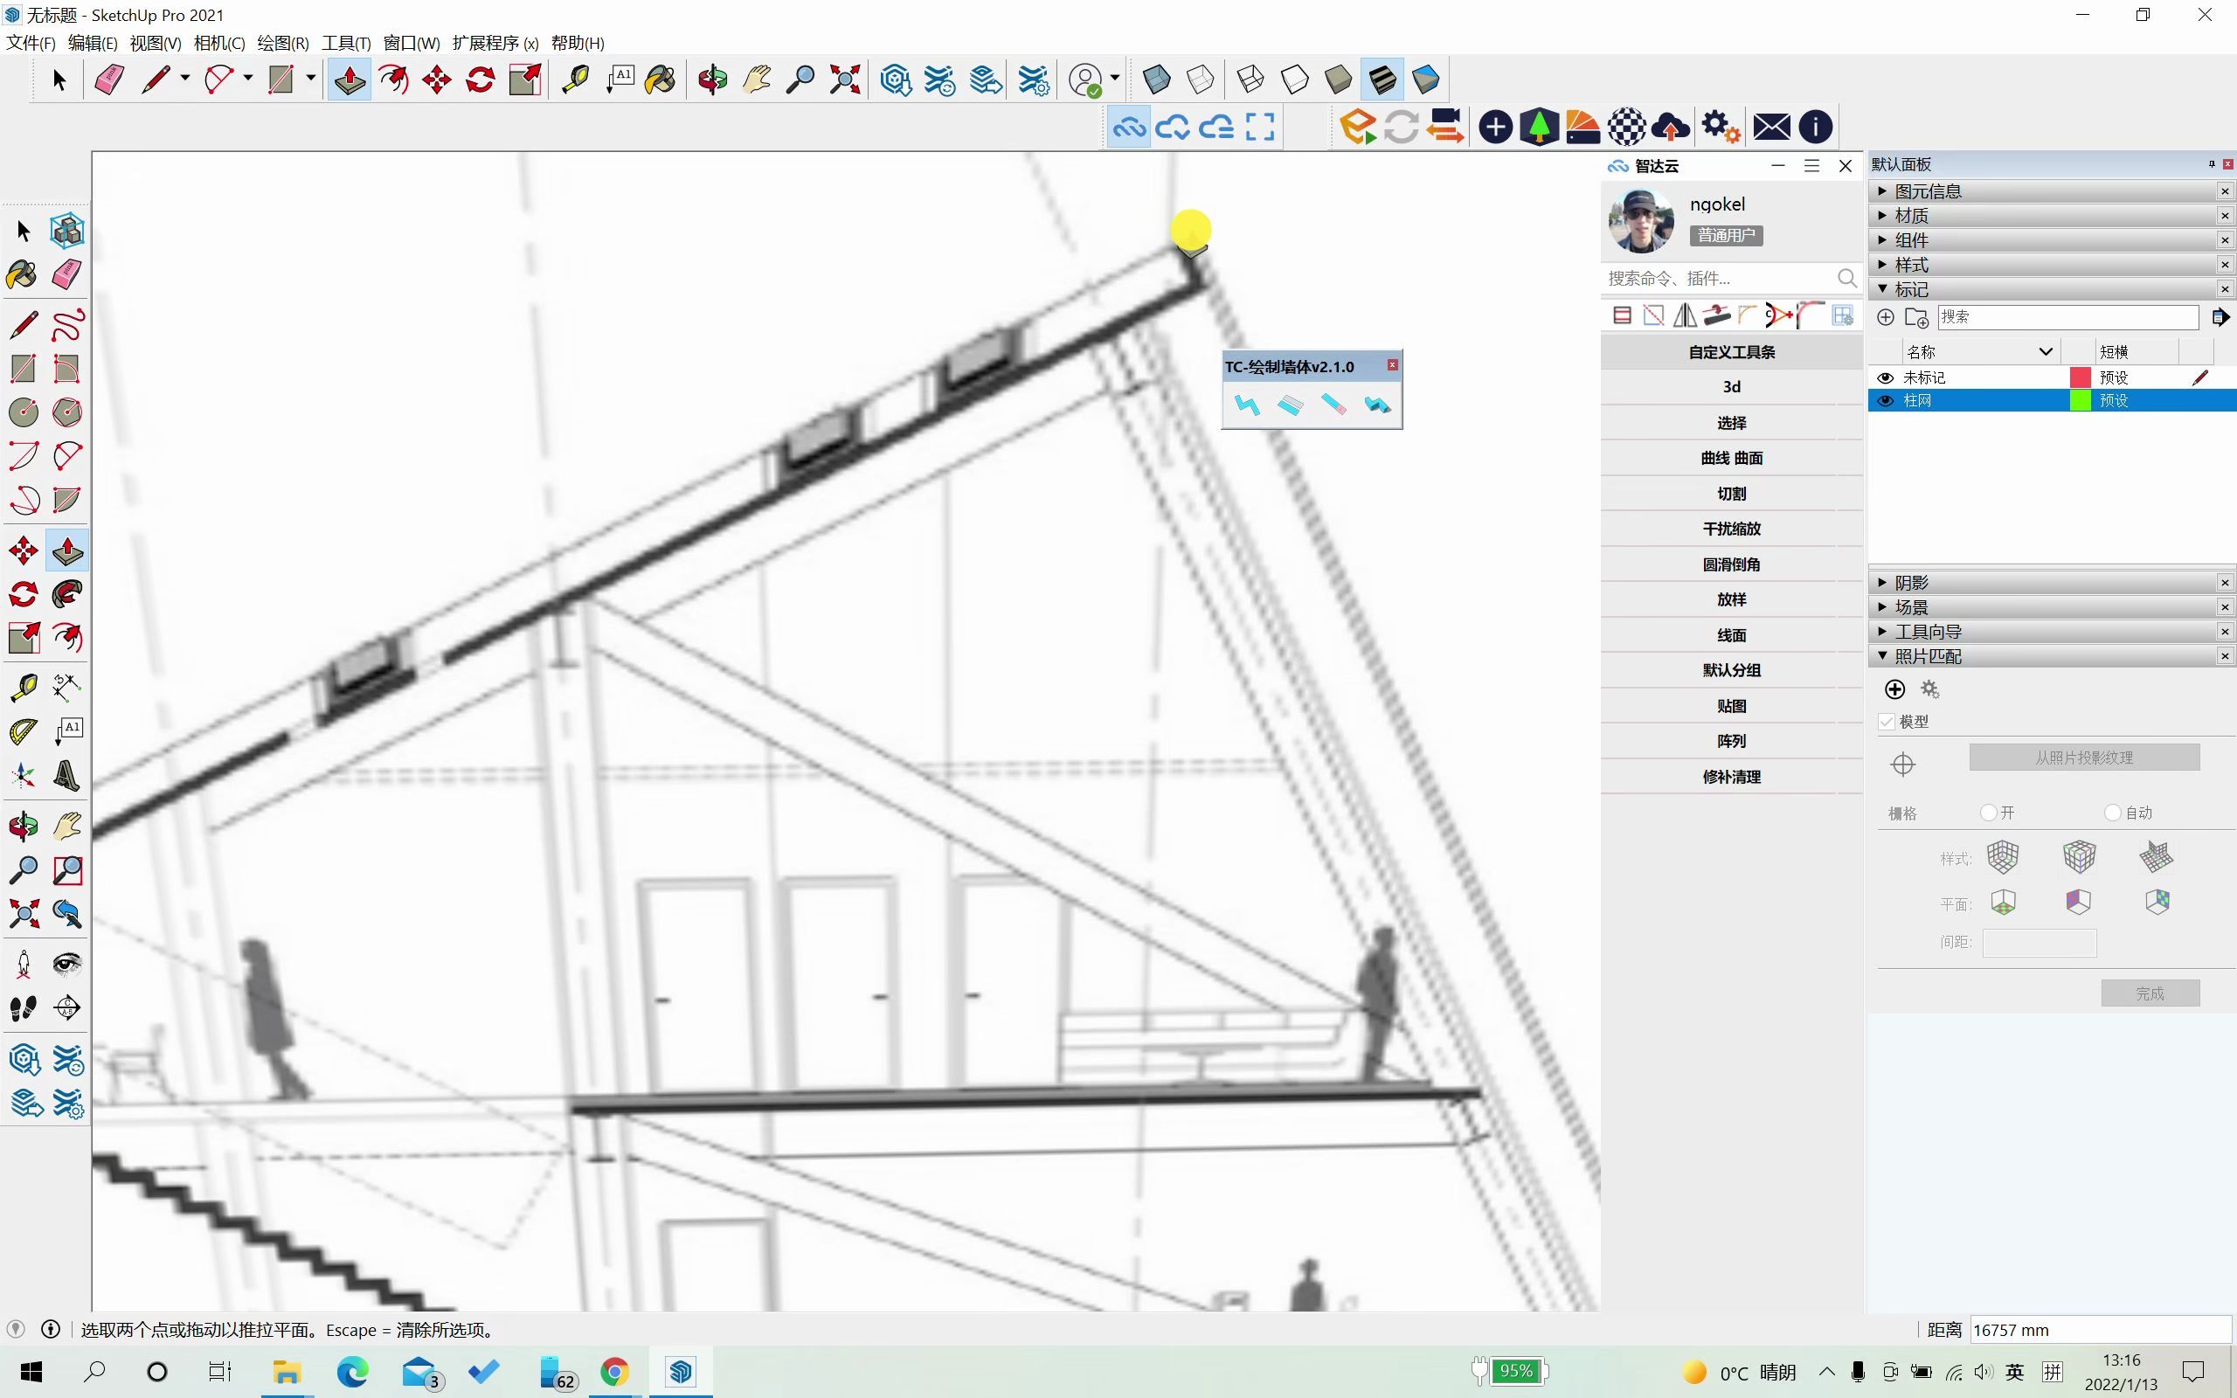Screen dimensions: 2237x1398
Task: Open Google Chrome from taskbar
Action: pos(614,1371)
